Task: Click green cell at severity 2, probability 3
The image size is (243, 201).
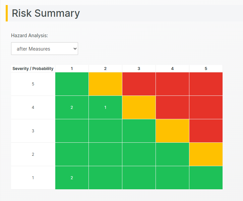Action: (139, 154)
